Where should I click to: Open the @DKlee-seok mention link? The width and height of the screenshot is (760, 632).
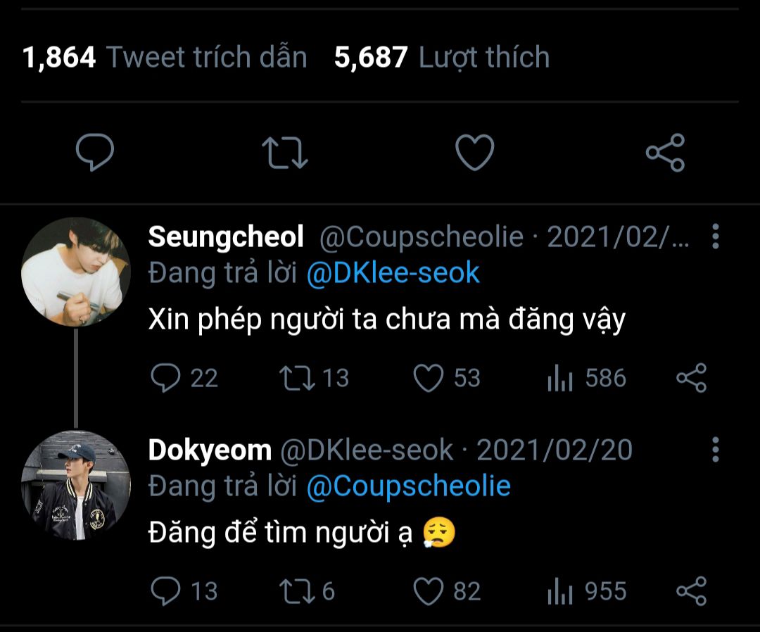393,273
